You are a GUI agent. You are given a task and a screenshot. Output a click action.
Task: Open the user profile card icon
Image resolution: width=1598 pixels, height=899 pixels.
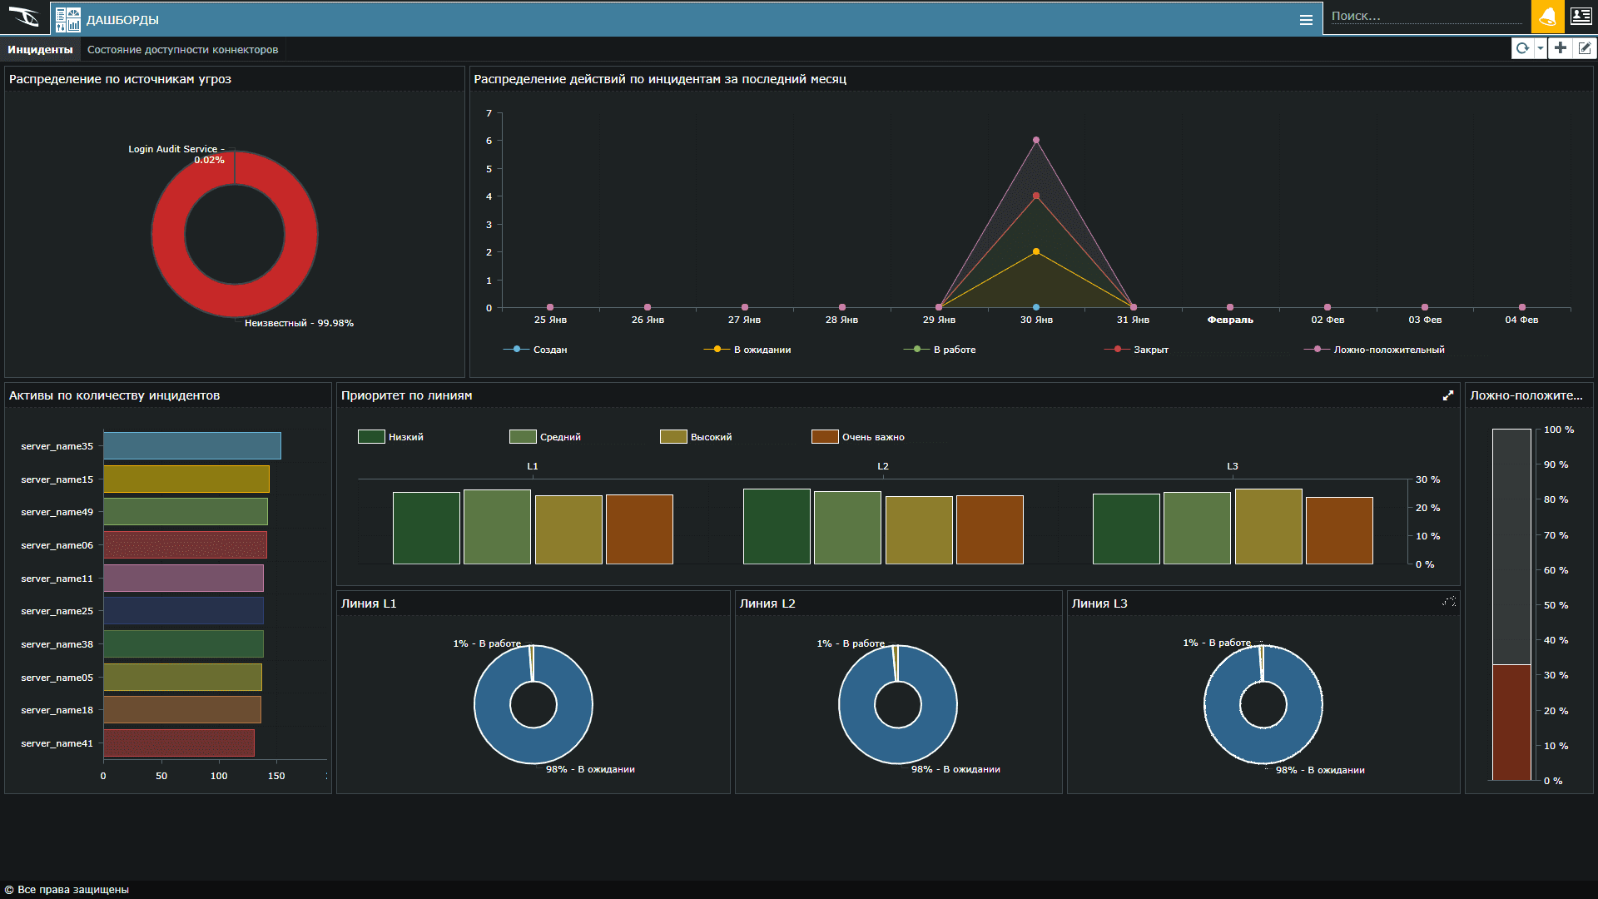(1581, 17)
